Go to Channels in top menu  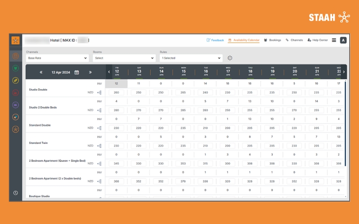[294, 40]
